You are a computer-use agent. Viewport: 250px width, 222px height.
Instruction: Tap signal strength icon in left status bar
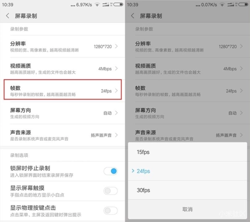(x=106, y=5)
